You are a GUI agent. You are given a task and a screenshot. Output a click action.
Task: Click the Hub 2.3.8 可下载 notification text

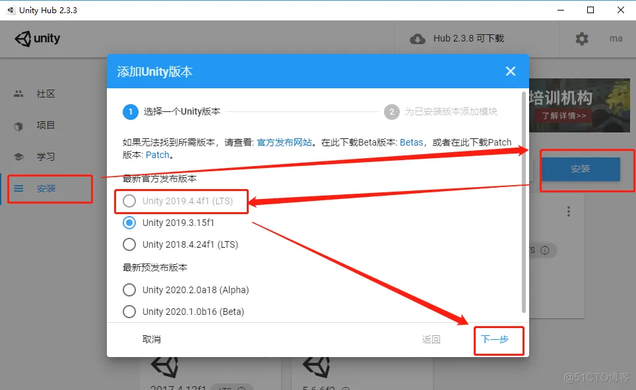tap(468, 38)
